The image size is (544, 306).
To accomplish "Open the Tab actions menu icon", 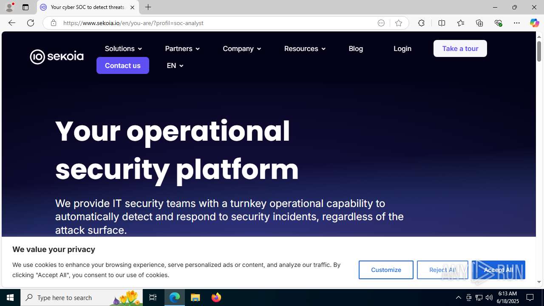I will [25, 7].
